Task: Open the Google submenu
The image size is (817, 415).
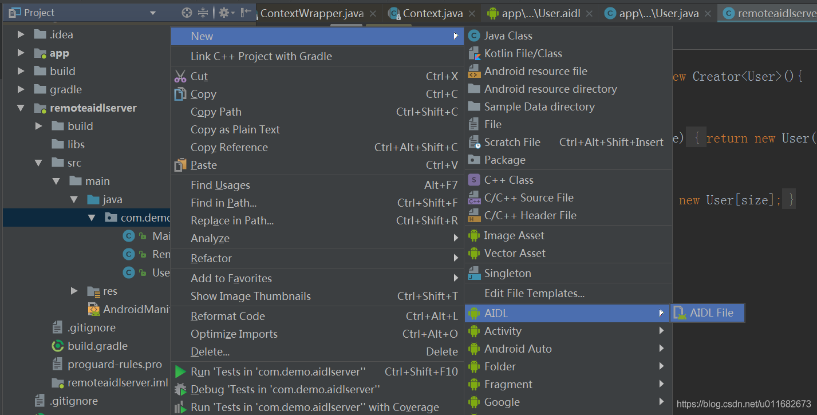Action: click(567, 402)
